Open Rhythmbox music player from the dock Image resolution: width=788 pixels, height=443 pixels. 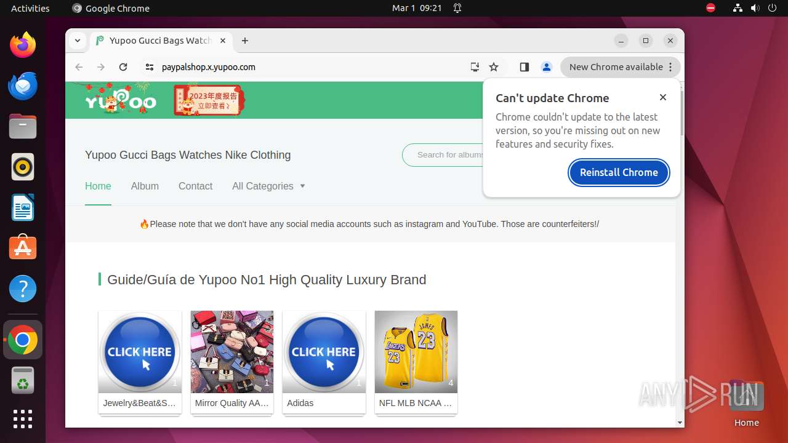(x=23, y=167)
